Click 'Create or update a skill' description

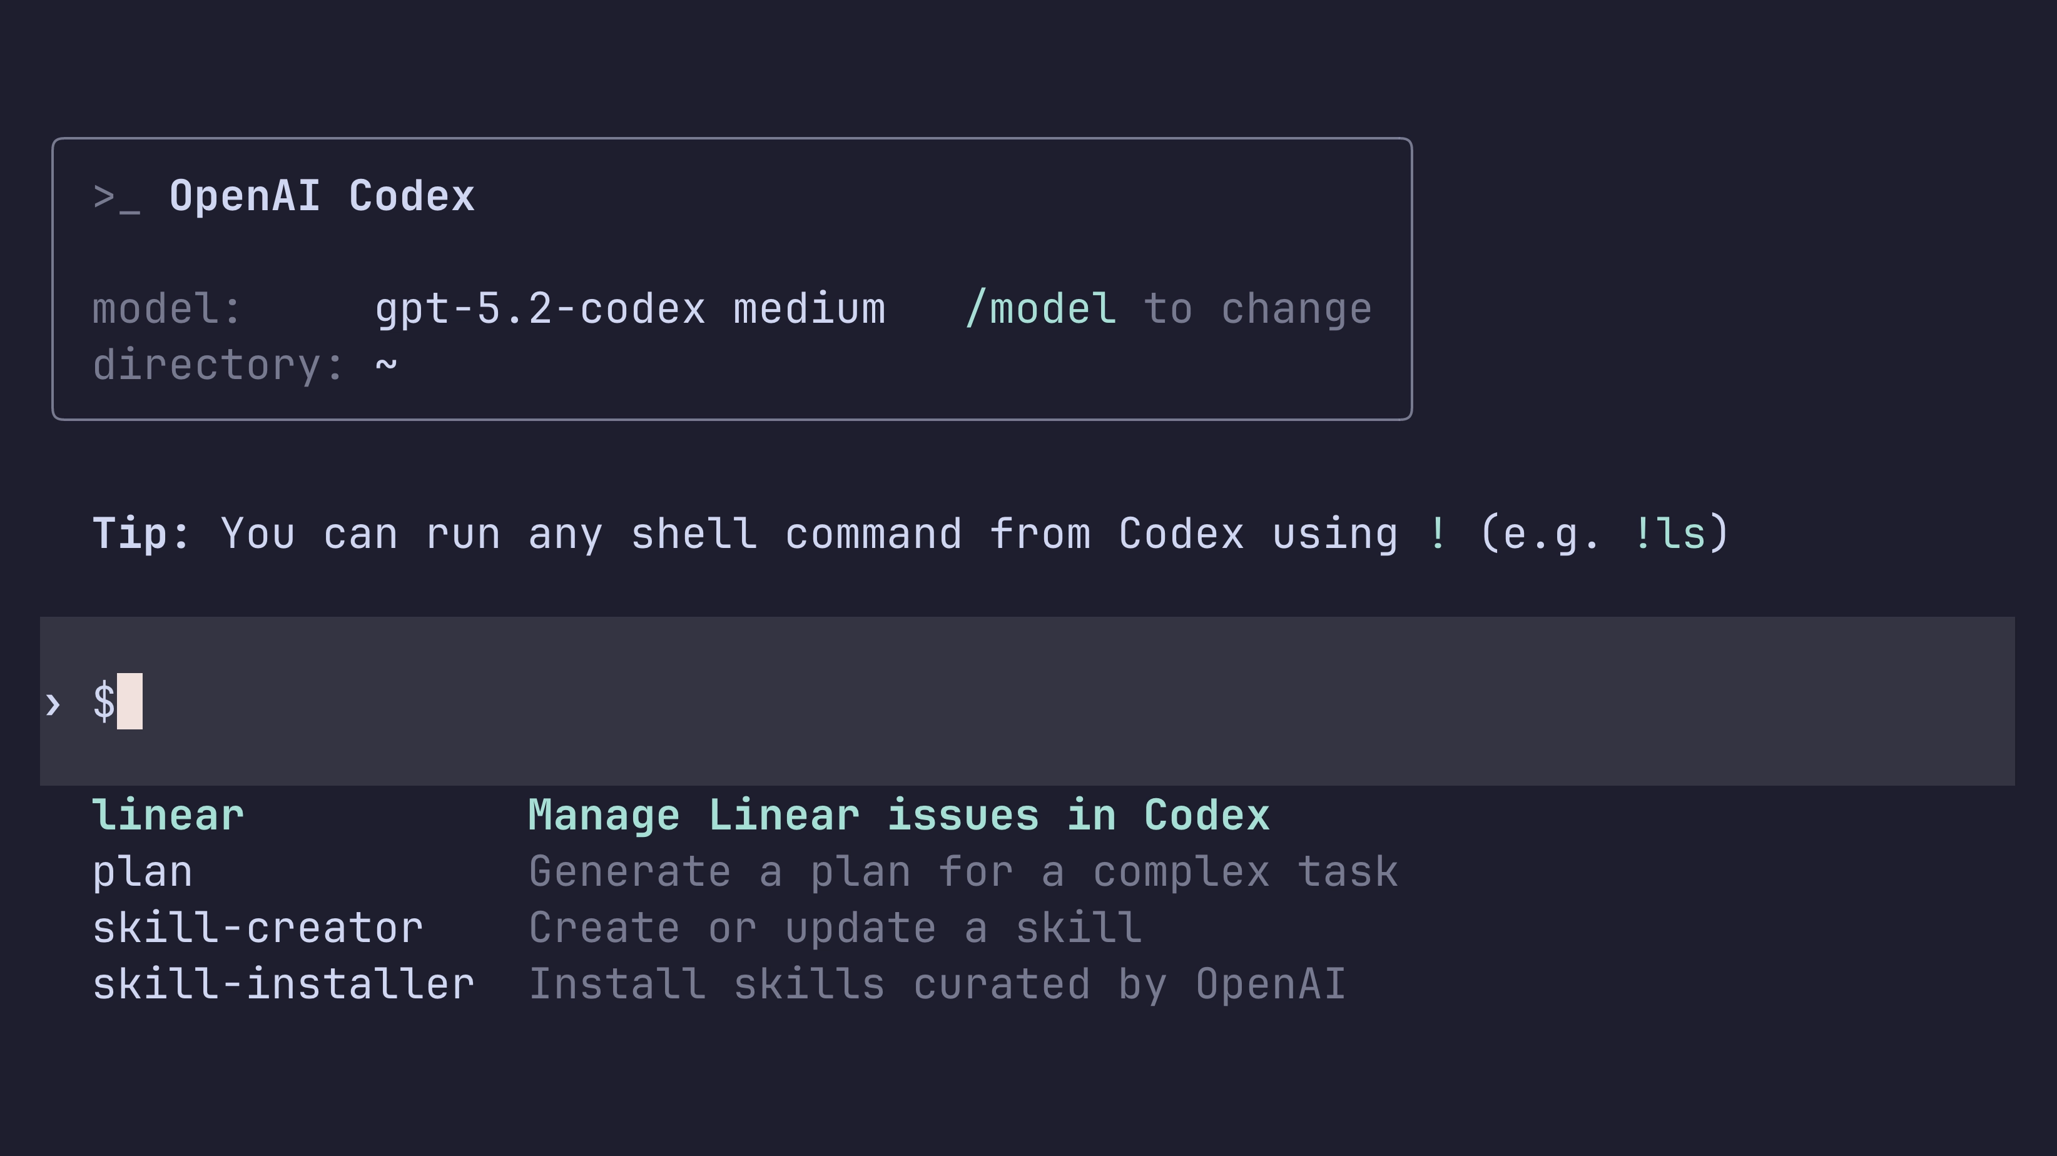pos(835,928)
